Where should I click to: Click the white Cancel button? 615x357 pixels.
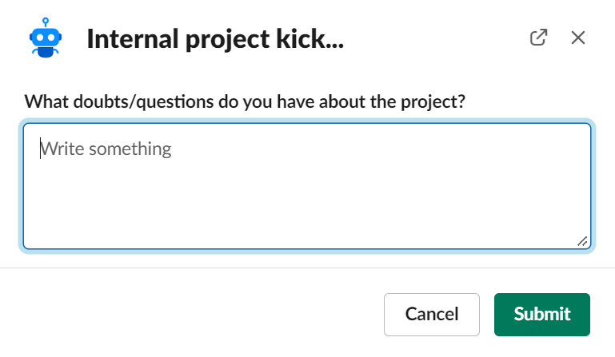click(432, 315)
